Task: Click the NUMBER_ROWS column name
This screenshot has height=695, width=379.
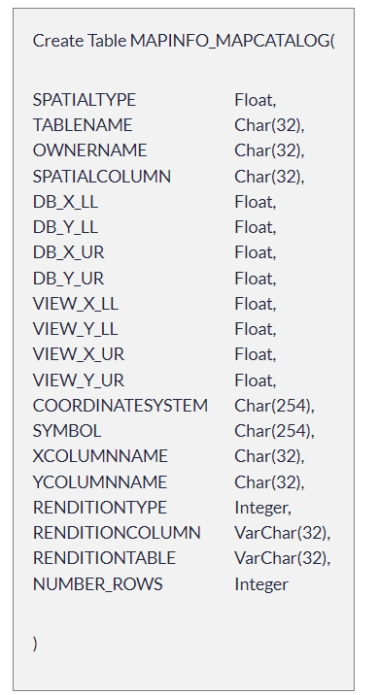Action: pos(97,584)
